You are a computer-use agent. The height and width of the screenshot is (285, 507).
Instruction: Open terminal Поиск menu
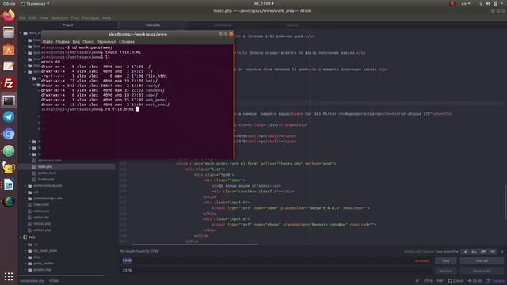point(88,42)
